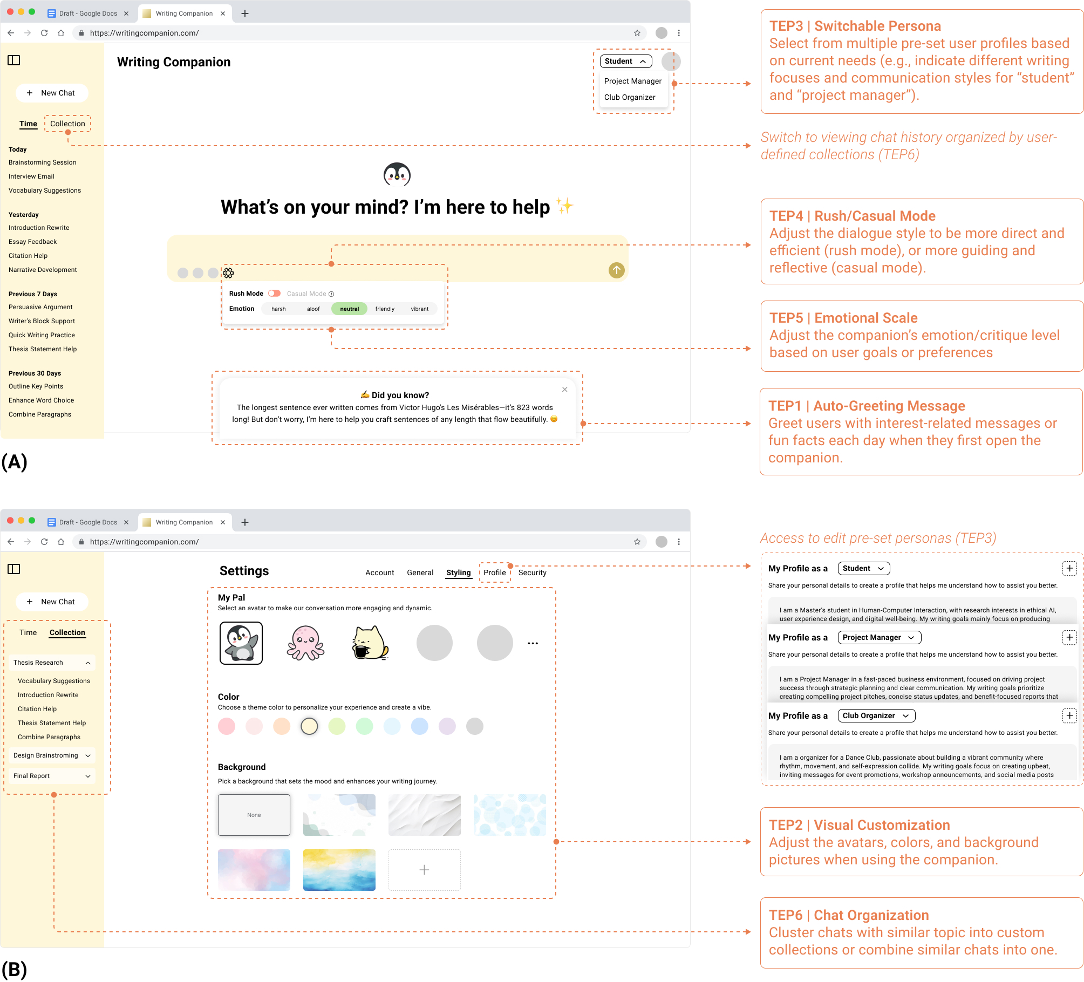Select Project Manager persona option
The width and height of the screenshot is (1084, 982).
coord(632,81)
